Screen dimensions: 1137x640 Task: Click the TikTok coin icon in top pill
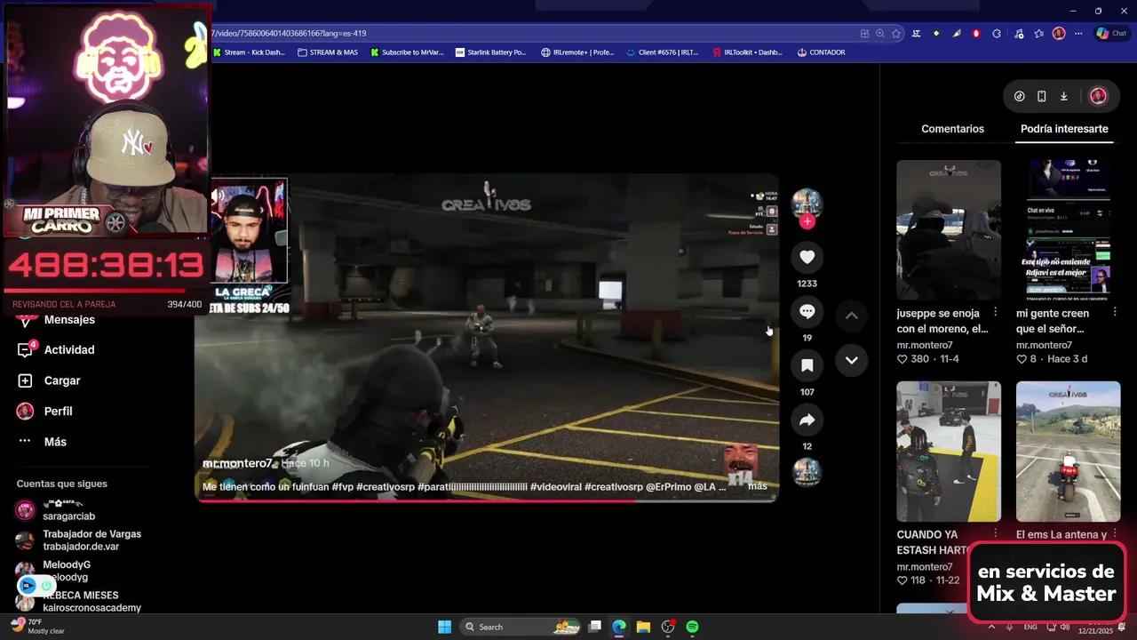click(1020, 96)
